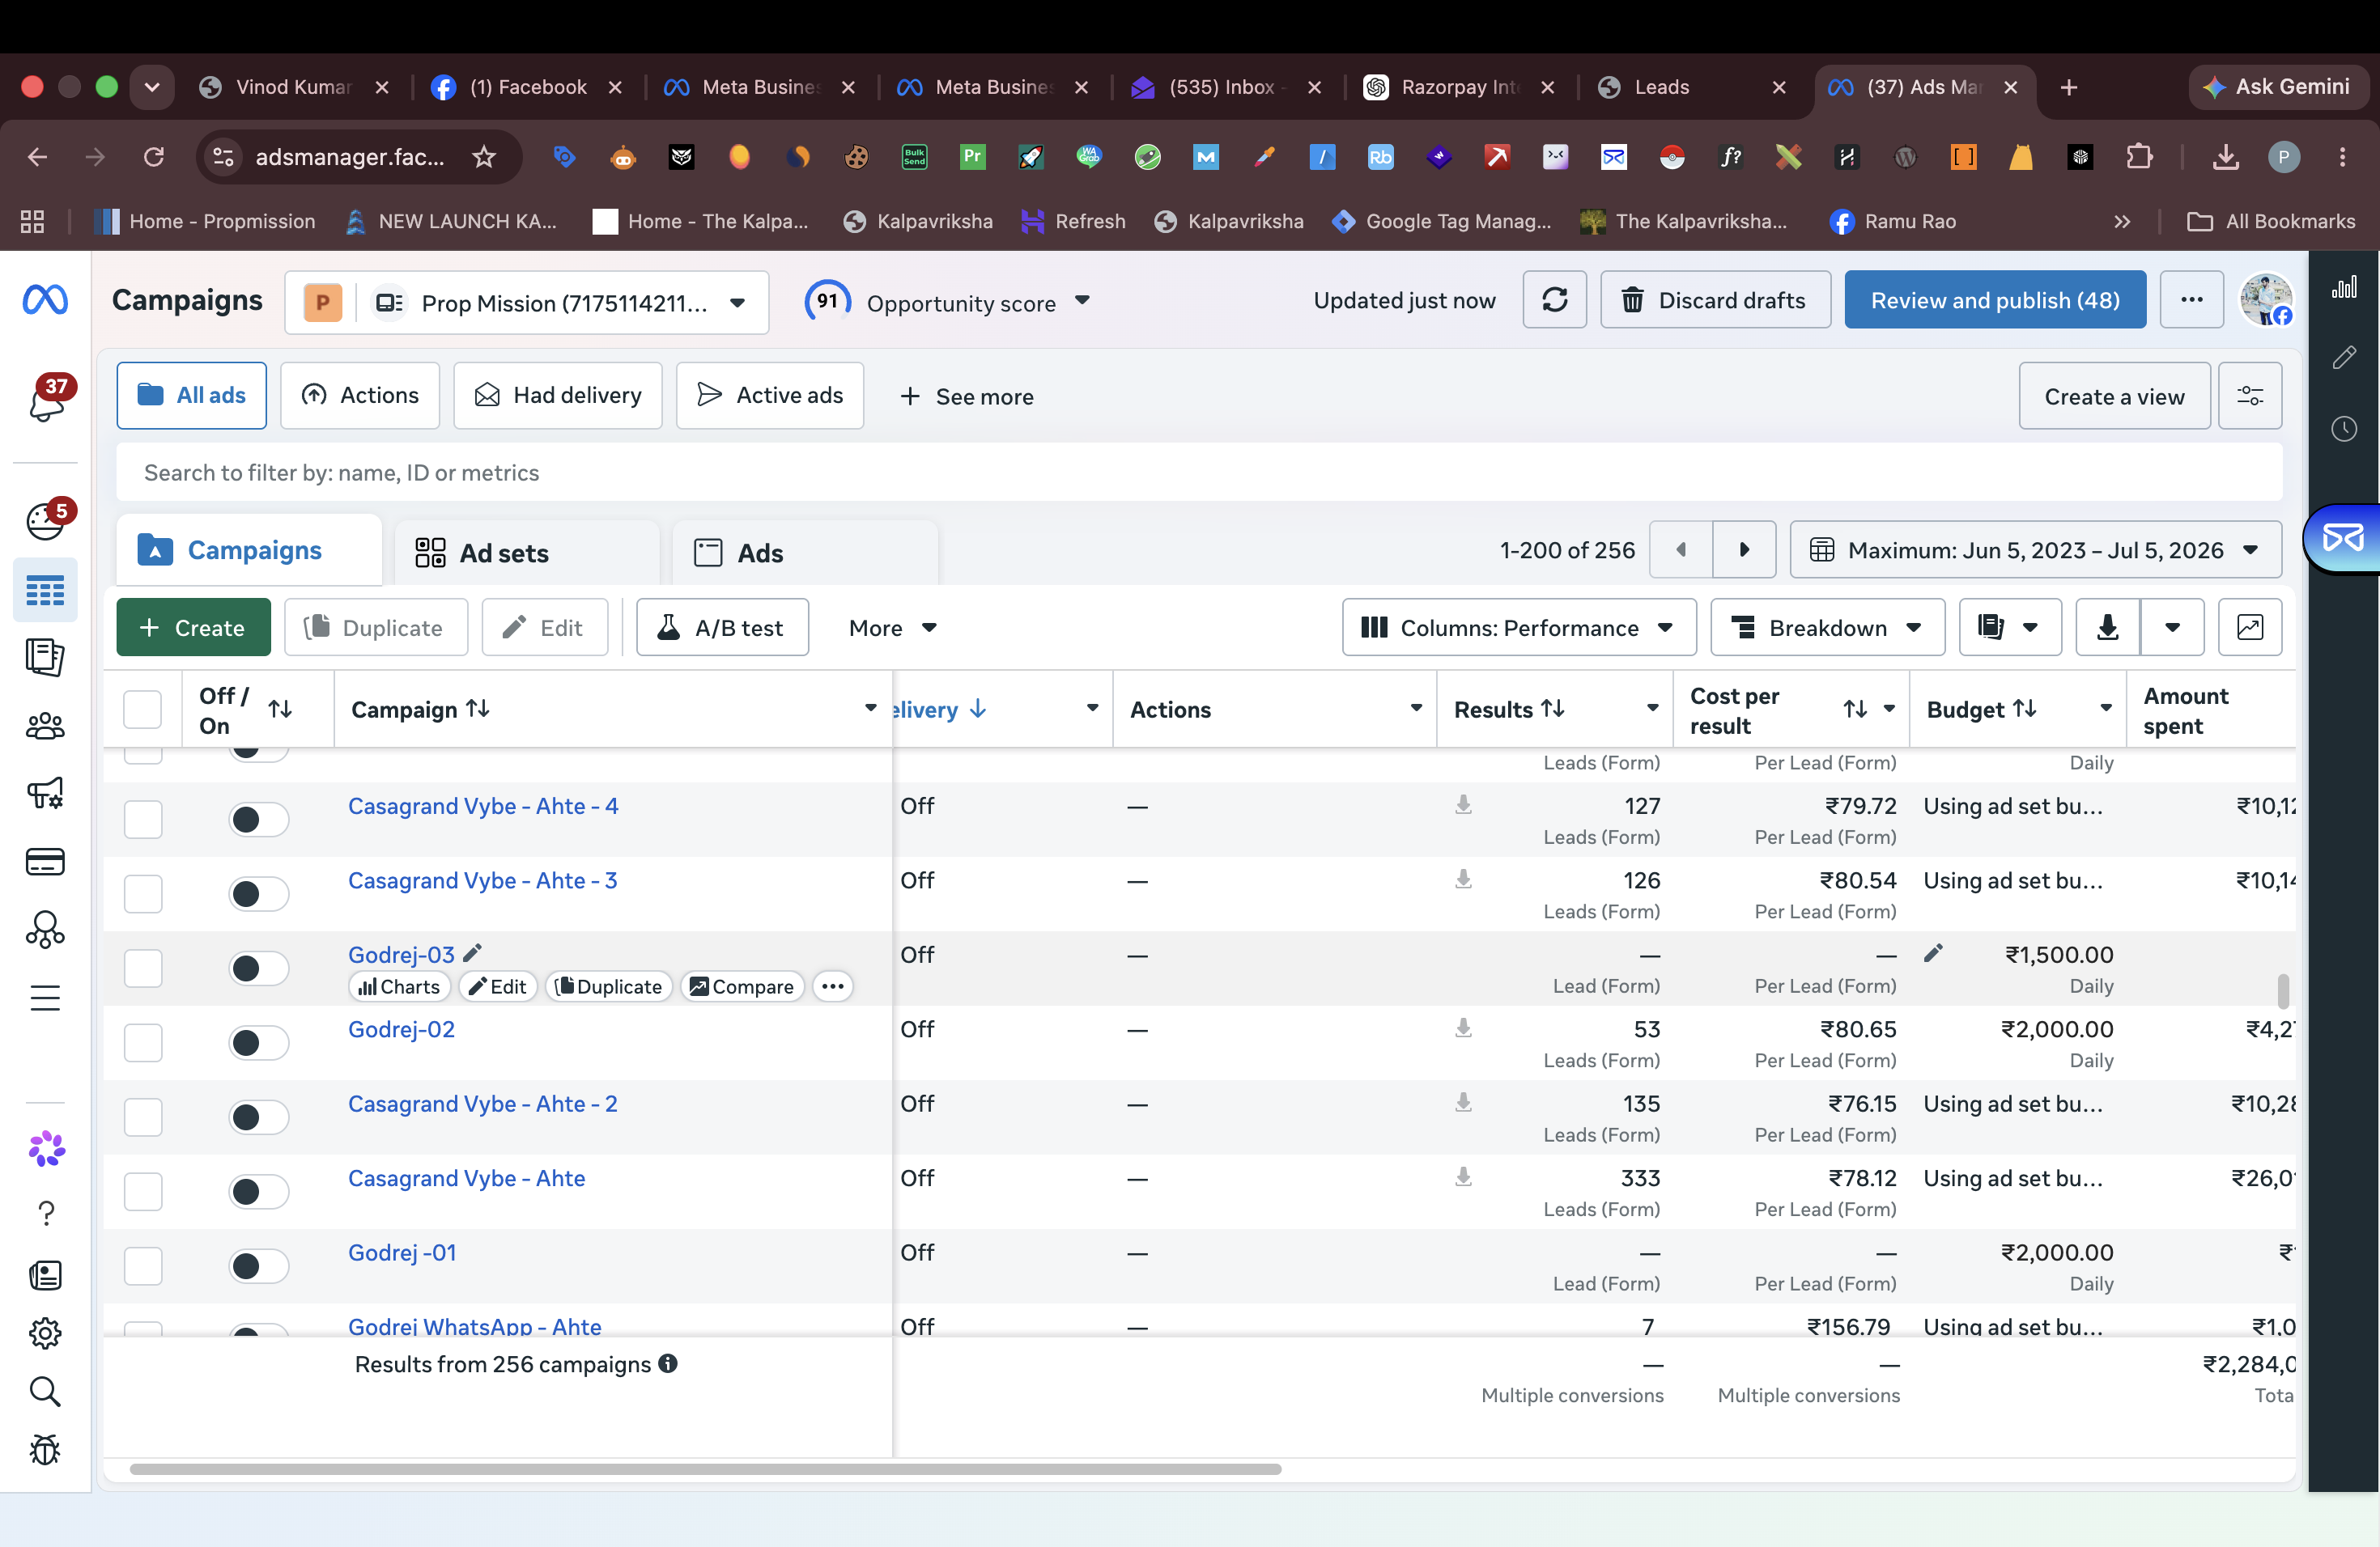This screenshot has width=2380, height=1547.
Task: Switch to the Ad sets tab
Action: coord(528,553)
